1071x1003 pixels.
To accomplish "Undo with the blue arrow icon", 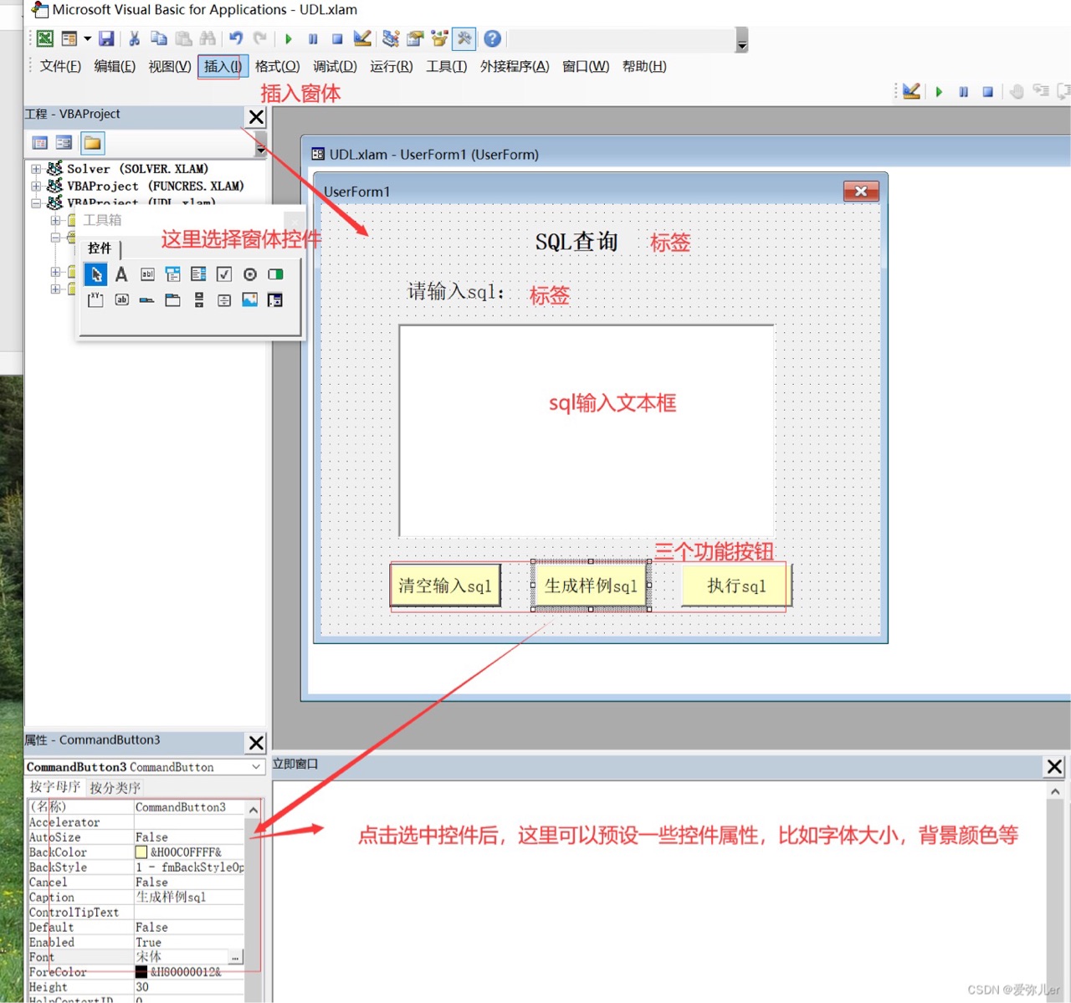I will coord(236,38).
